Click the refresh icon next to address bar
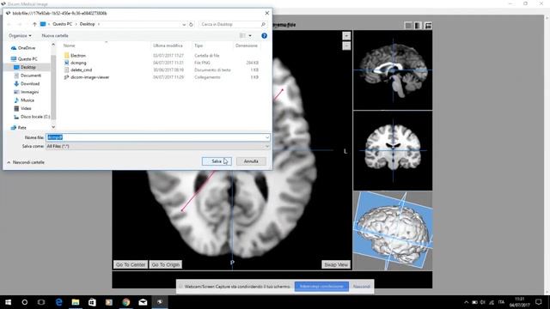Viewport: 550px width, 309px height. pyautogui.click(x=191, y=24)
